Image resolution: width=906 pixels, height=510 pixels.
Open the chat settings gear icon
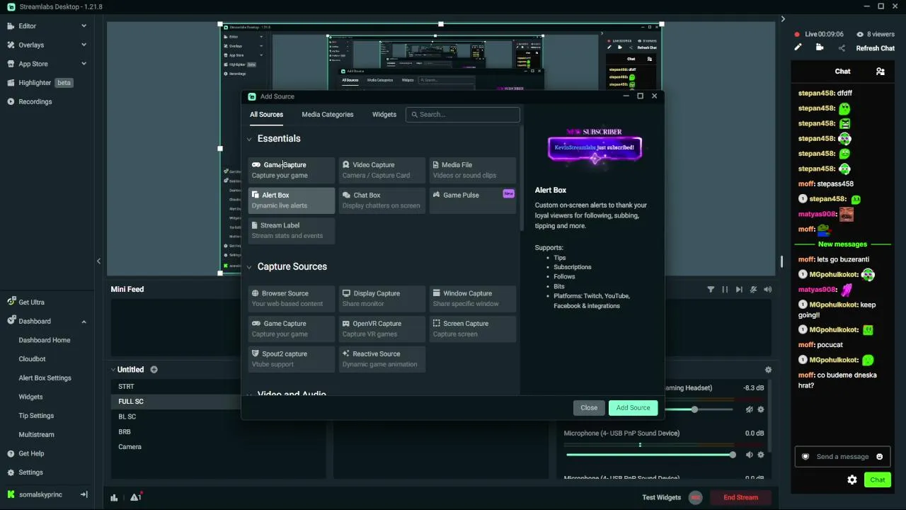pyautogui.click(x=852, y=480)
